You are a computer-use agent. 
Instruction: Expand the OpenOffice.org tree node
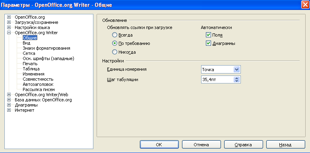point(9,17)
